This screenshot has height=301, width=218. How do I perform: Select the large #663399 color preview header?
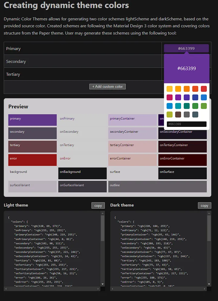pos(187,68)
